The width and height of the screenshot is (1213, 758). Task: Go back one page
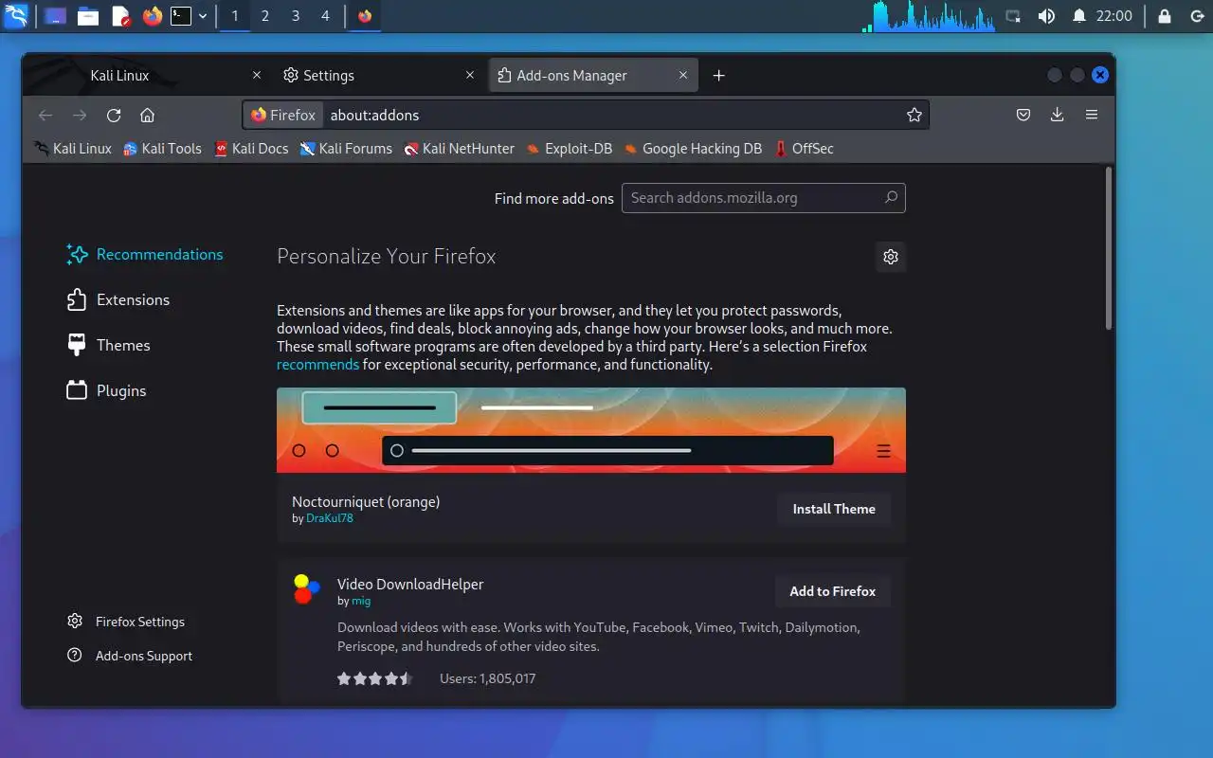(x=45, y=116)
